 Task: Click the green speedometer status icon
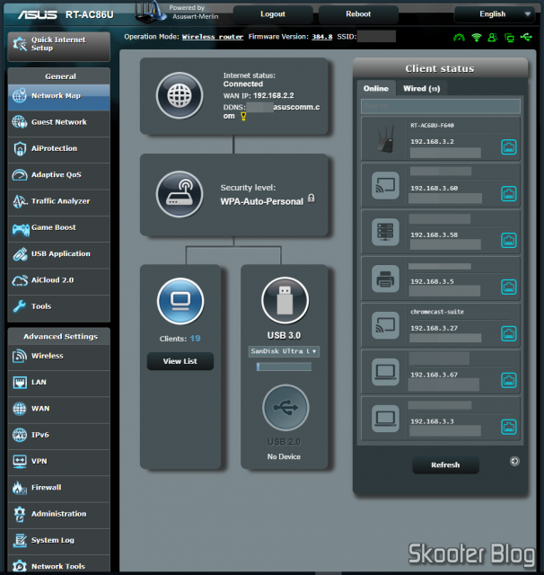(459, 37)
